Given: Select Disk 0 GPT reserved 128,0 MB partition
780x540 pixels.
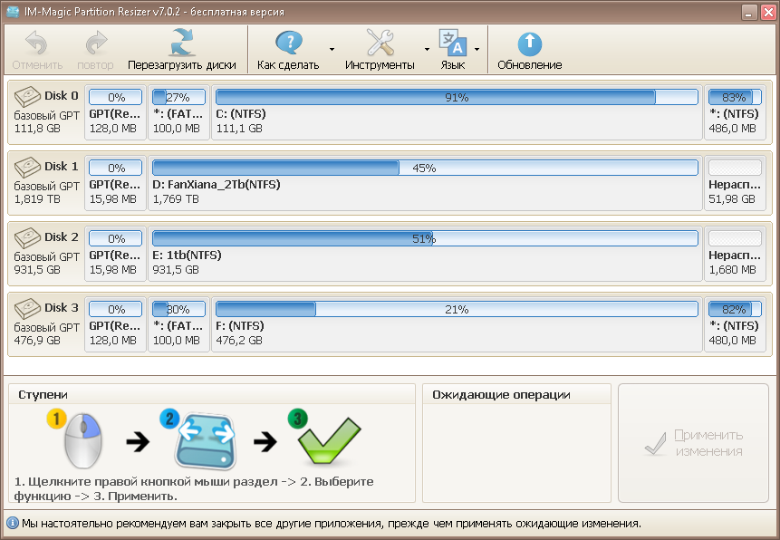Looking at the screenshot, I should 115,112.
